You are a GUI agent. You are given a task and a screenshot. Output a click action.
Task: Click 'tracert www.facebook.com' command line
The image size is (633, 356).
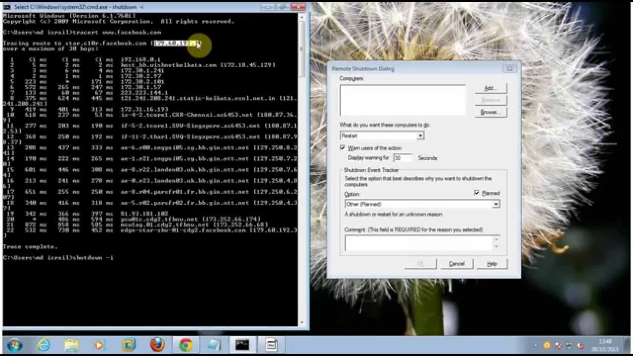point(82,32)
